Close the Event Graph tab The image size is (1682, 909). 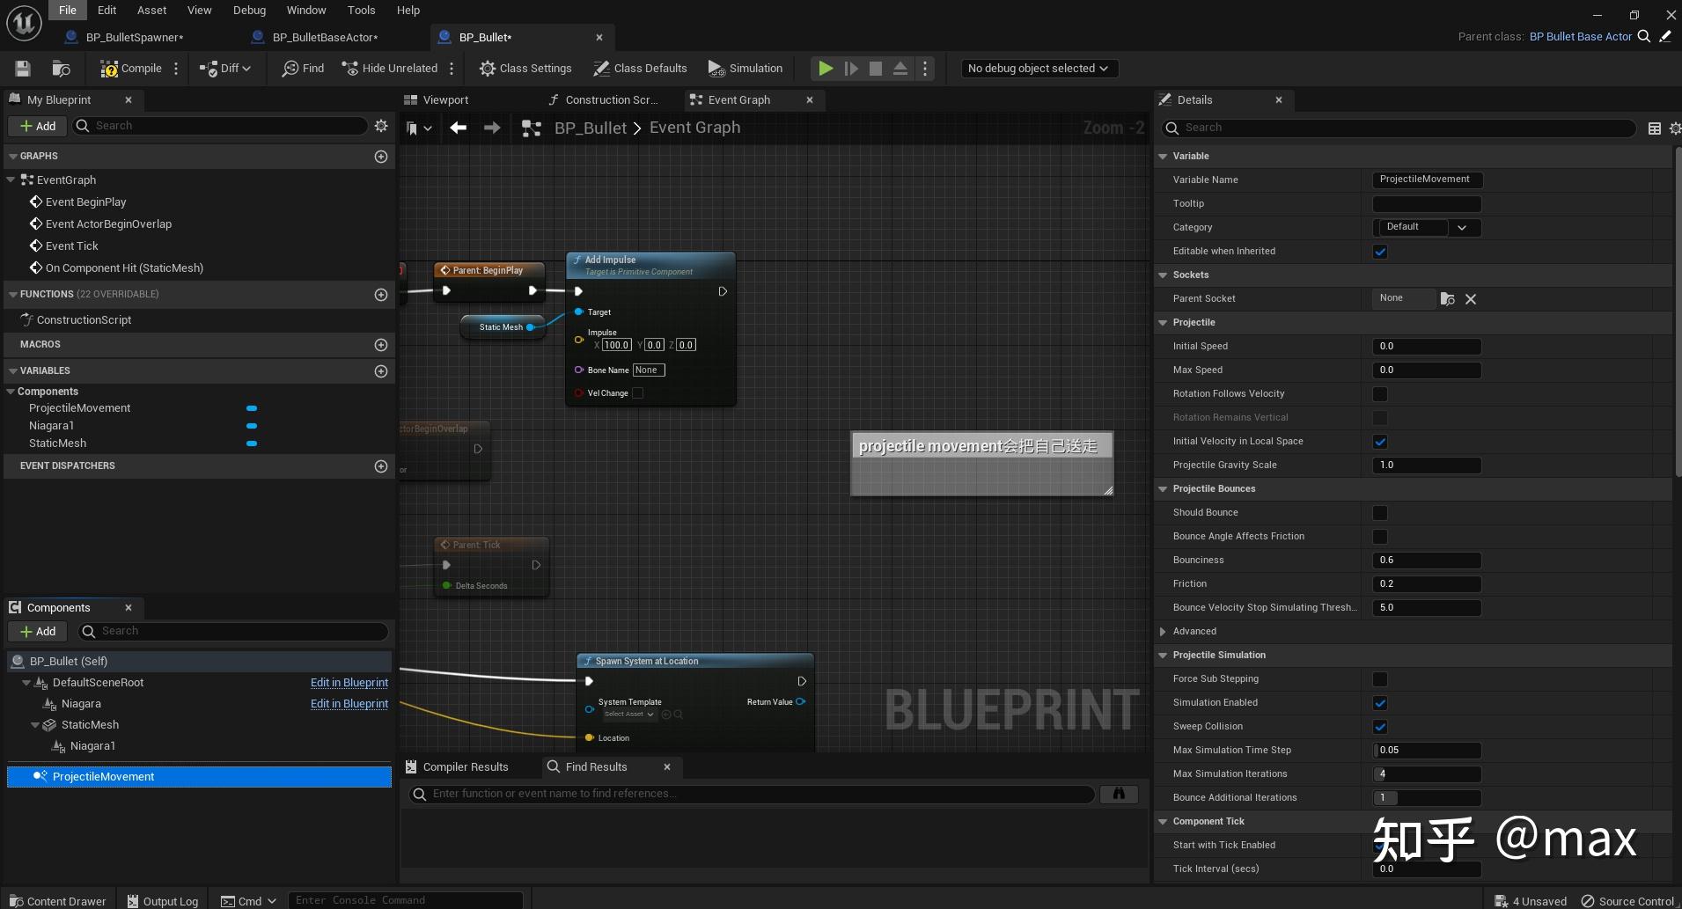pyautogui.click(x=810, y=100)
